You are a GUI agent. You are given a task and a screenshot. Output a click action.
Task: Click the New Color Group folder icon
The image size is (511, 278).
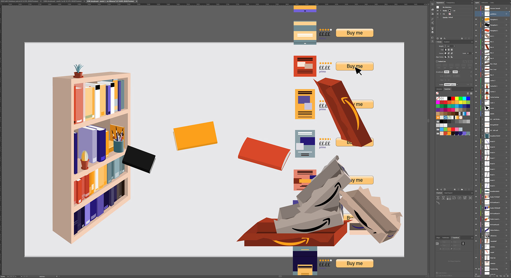[462, 189]
